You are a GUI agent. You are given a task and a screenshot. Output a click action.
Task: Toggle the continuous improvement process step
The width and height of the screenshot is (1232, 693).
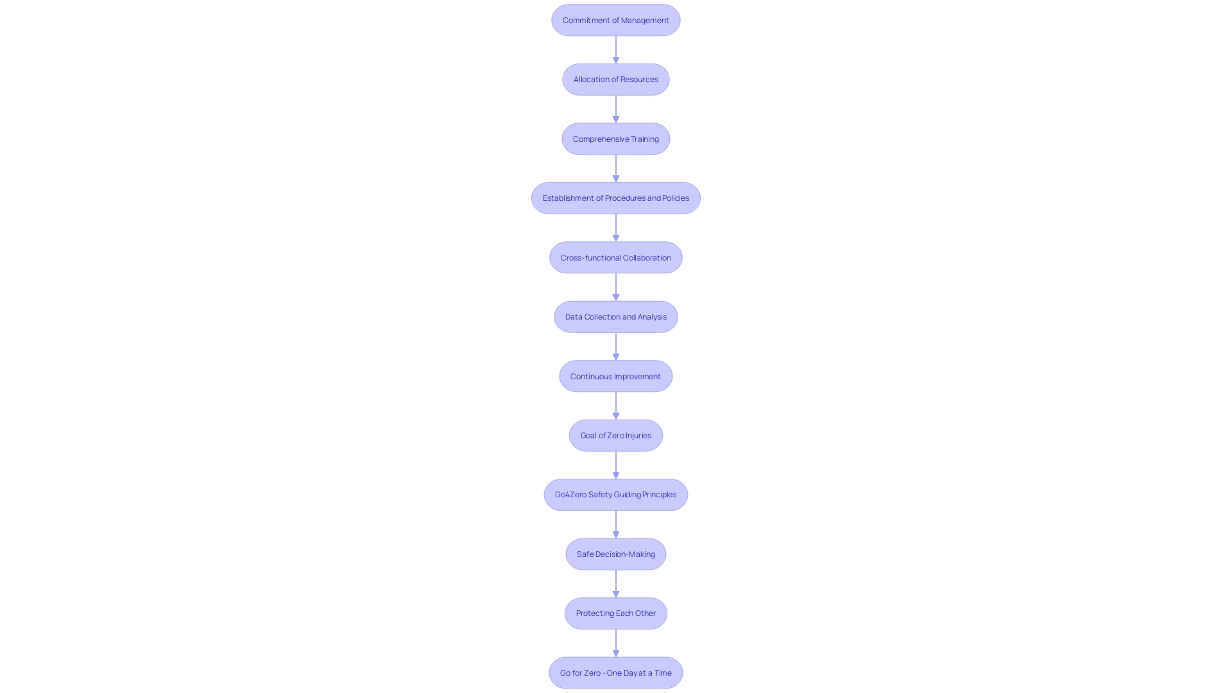[x=615, y=375]
